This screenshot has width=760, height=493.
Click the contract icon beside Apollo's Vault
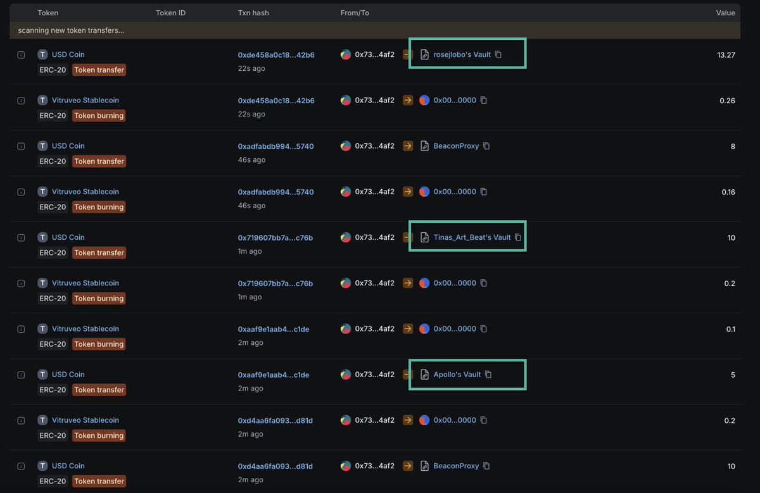click(x=425, y=375)
